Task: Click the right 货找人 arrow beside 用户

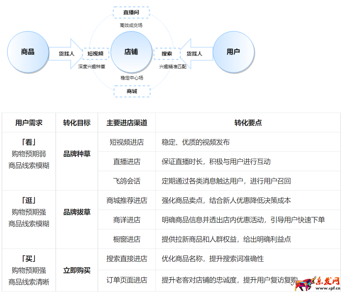Action: pyautogui.click(x=197, y=54)
